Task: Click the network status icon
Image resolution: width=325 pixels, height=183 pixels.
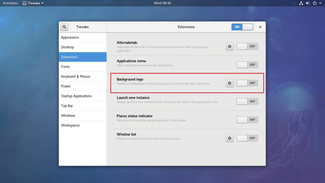Action: point(301,3)
